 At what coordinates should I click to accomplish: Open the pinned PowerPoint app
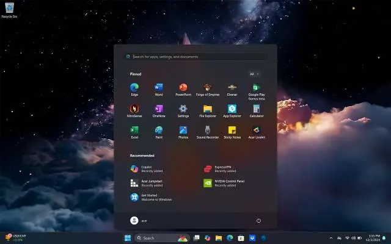pyautogui.click(x=183, y=90)
